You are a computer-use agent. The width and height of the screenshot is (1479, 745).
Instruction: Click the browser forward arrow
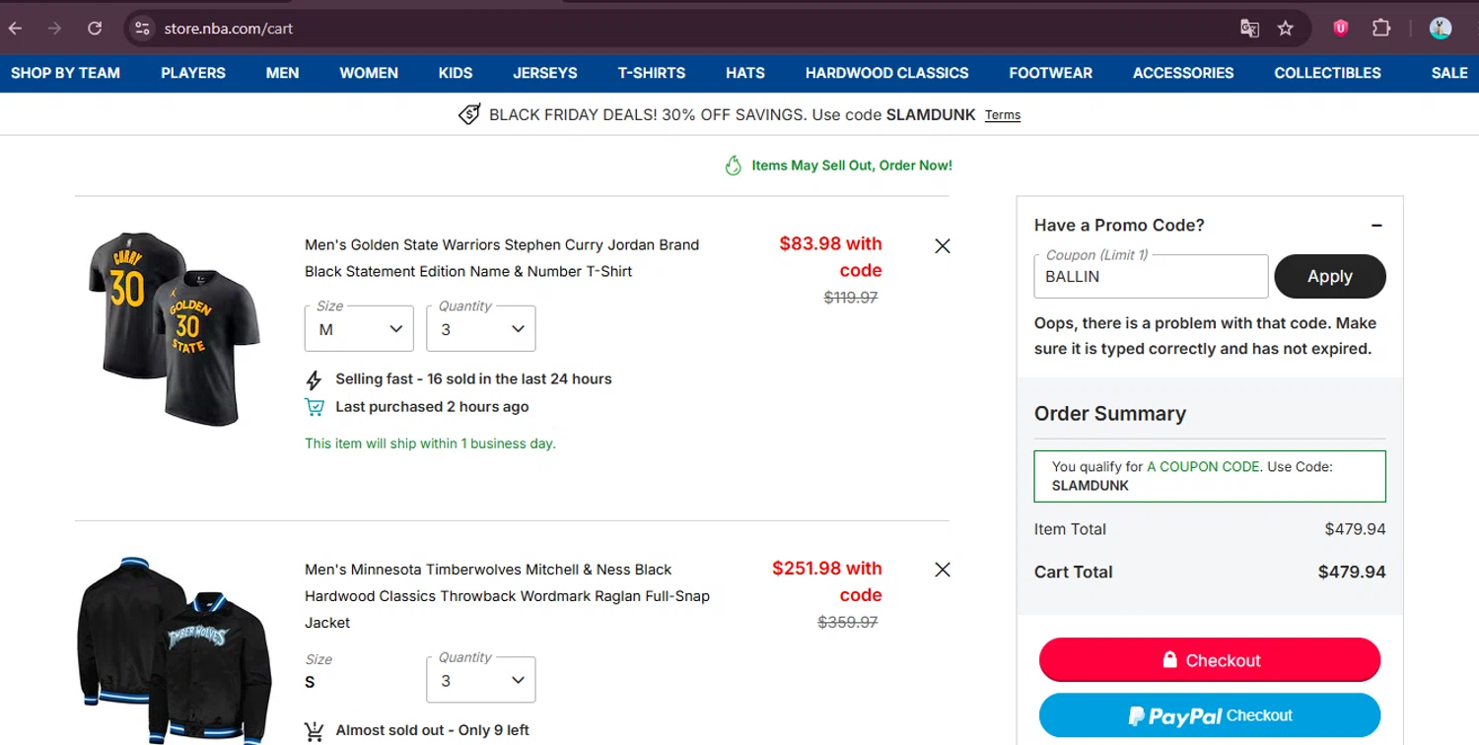click(54, 29)
